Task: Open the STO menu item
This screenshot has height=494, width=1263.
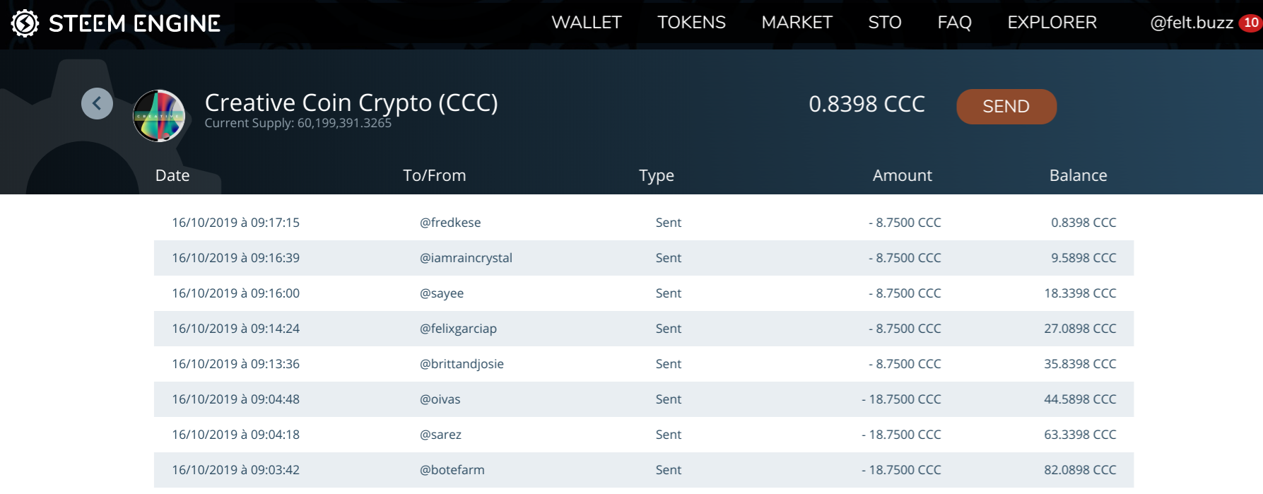Action: pos(884,23)
